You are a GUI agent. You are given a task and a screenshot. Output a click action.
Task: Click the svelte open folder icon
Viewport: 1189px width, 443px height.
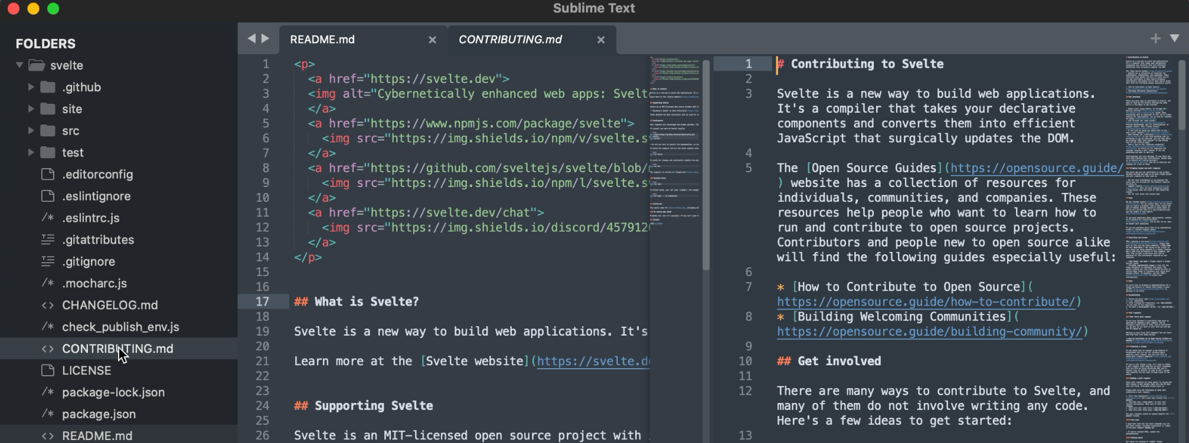[x=37, y=65]
